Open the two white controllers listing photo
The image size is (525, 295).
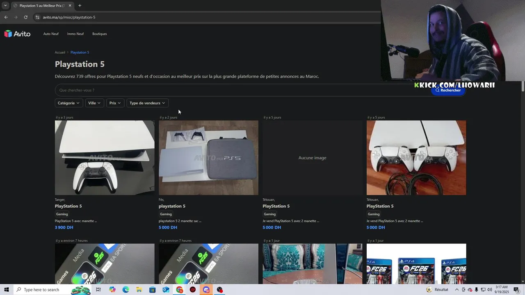416,158
